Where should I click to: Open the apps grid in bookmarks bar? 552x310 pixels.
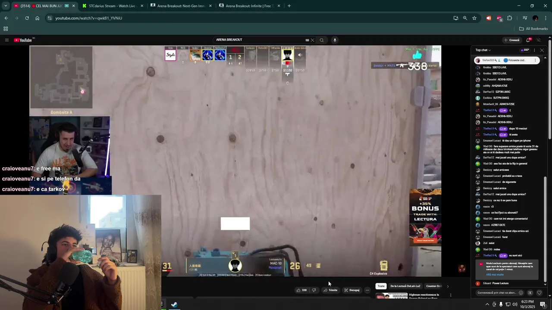[x=6, y=29]
